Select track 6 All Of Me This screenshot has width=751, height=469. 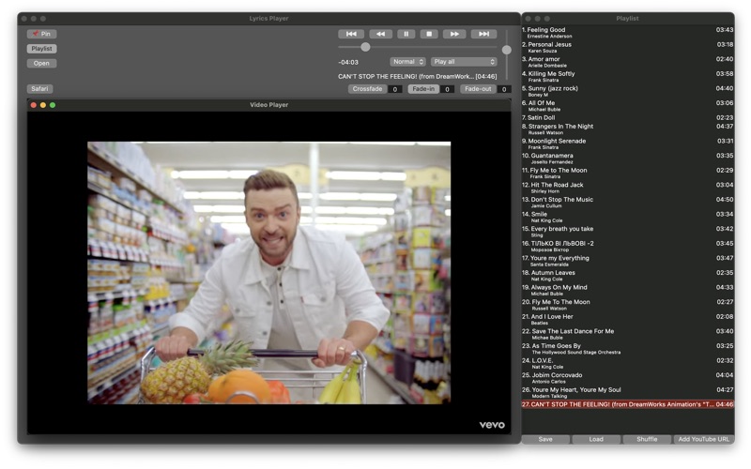point(627,106)
